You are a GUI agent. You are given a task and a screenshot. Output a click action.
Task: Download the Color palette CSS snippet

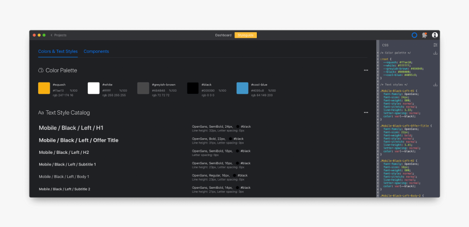click(x=436, y=53)
